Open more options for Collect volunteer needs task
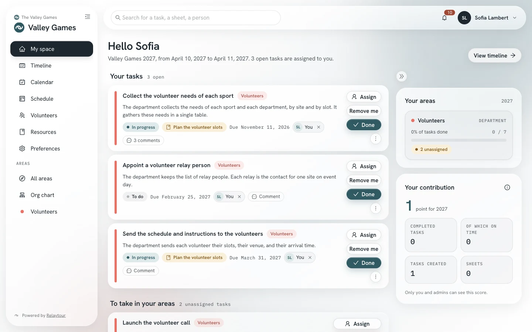 click(376, 139)
